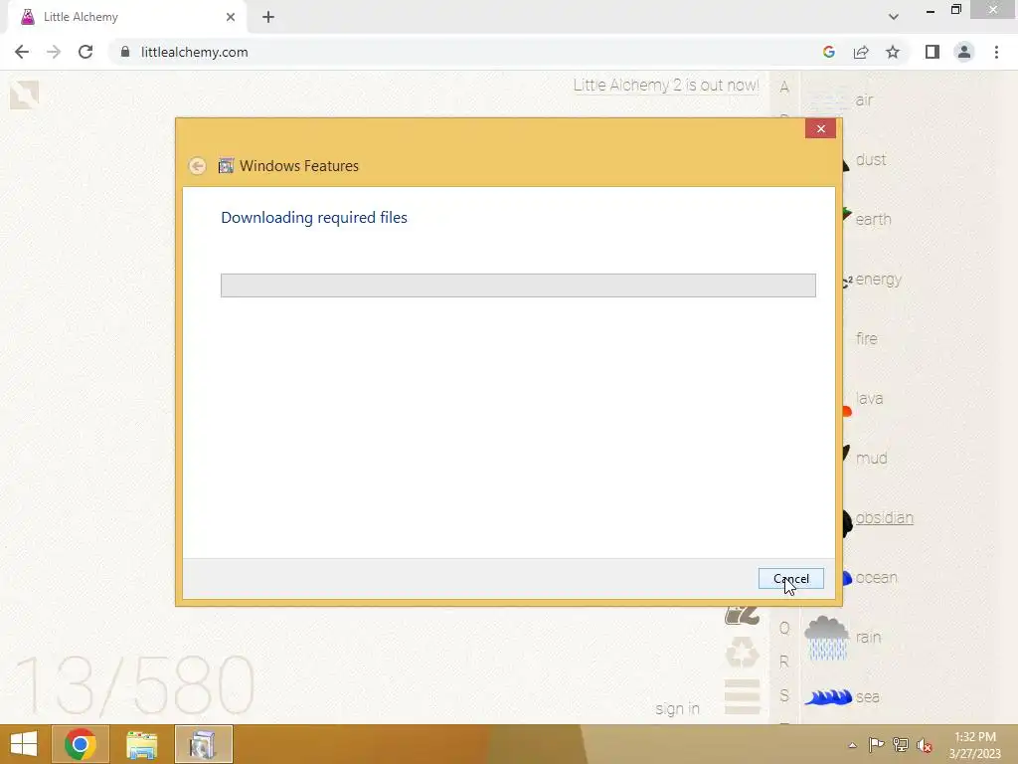Viewport: 1018px width, 764px height.
Task: Bookmark this tab with star
Action: pyautogui.click(x=893, y=52)
